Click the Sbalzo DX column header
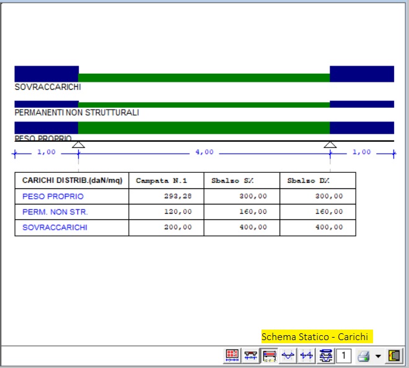Screen dimensions: 409x368 [308, 180]
